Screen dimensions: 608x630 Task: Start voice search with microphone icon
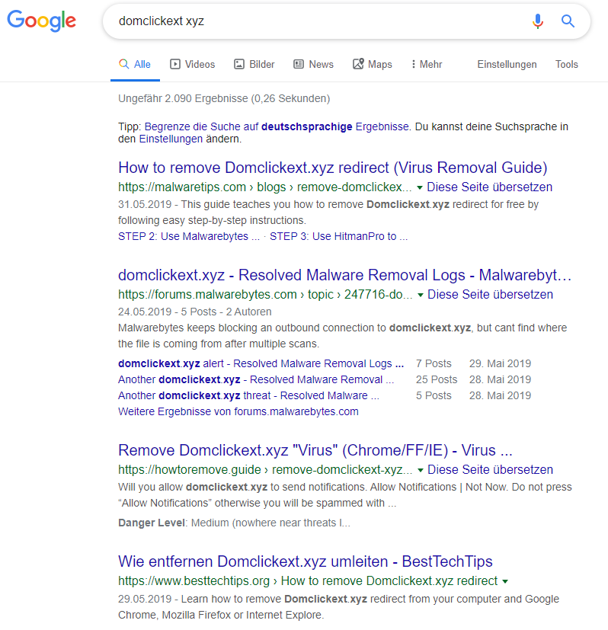coord(538,21)
